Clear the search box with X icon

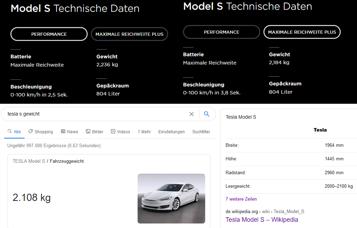click(191, 114)
